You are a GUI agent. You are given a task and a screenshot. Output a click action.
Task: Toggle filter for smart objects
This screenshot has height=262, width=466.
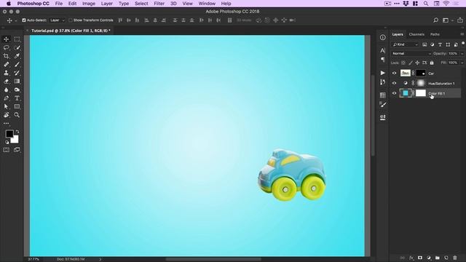(x=456, y=44)
